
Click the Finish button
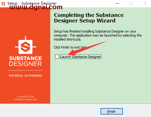[111, 111]
